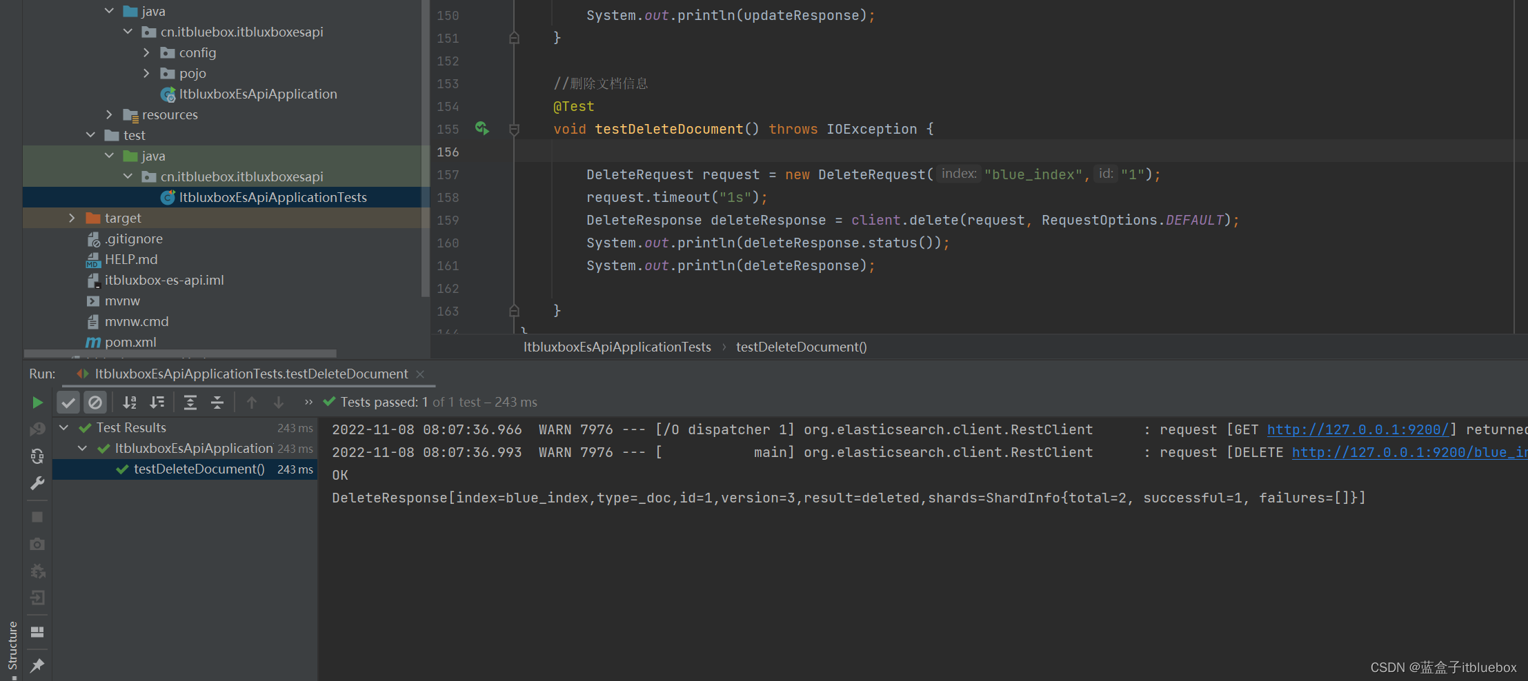1528x681 pixels.
Task: Click the DeleteResponse output line in console
Action: (x=849, y=498)
